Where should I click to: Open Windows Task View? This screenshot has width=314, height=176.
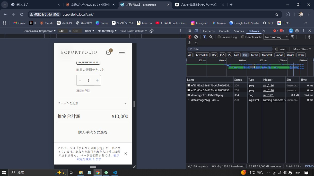coord(72,173)
